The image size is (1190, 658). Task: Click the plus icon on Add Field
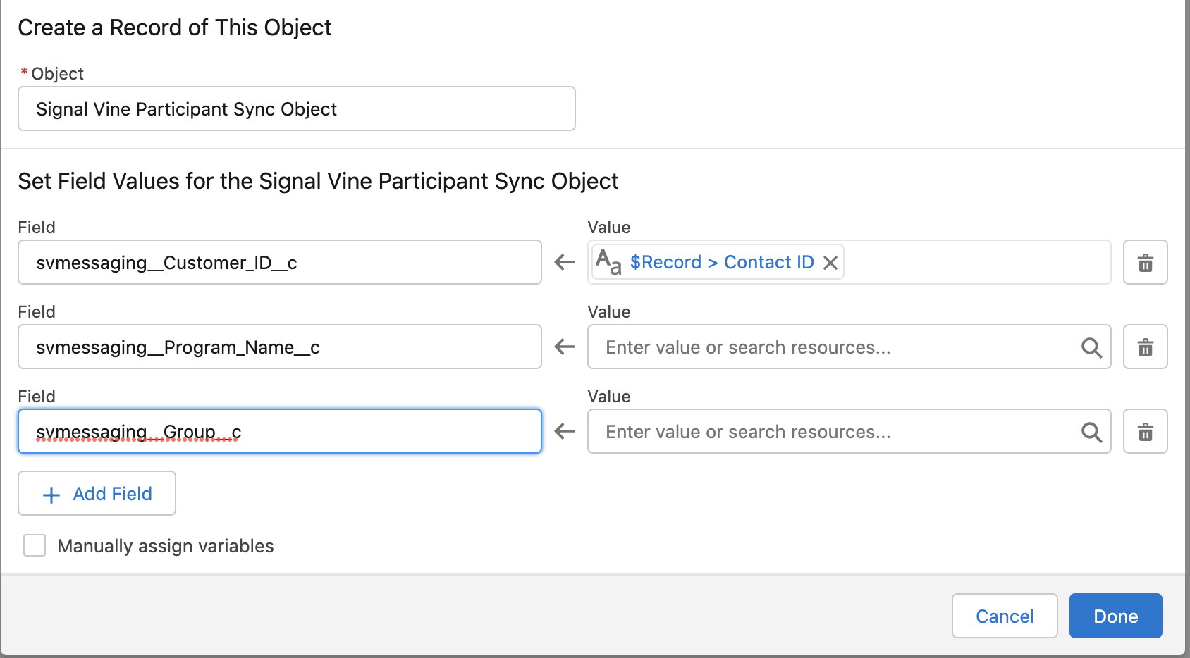click(x=51, y=495)
